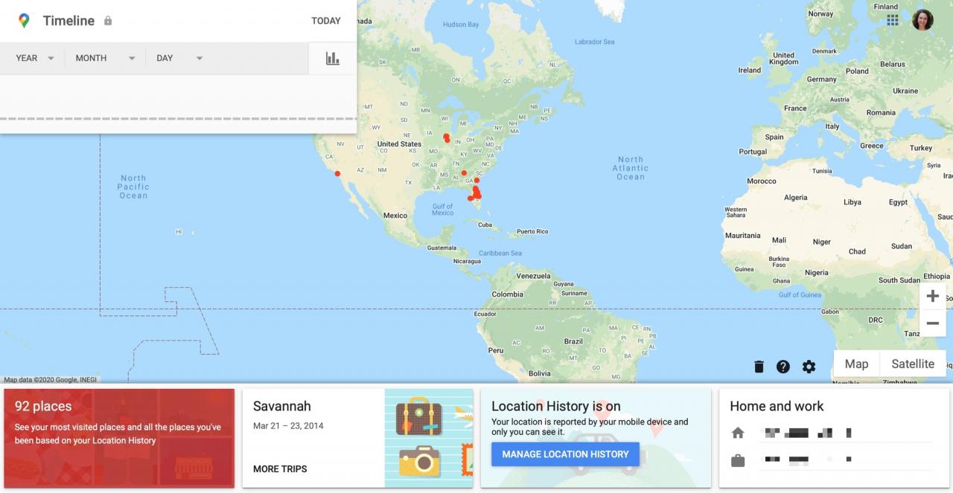Zoom in with the plus button
This screenshot has height=493, width=953.
point(932,296)
